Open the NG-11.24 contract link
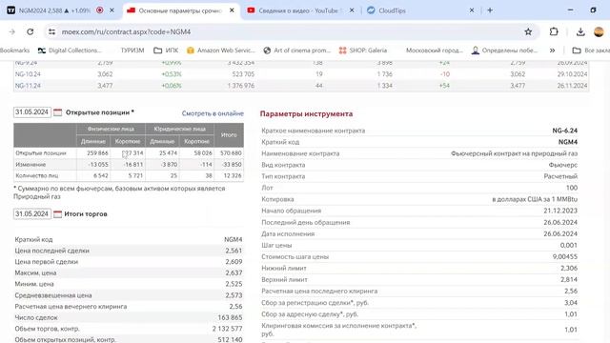Image resolution: width=610 pixels, height=343 pixels. 28,86
